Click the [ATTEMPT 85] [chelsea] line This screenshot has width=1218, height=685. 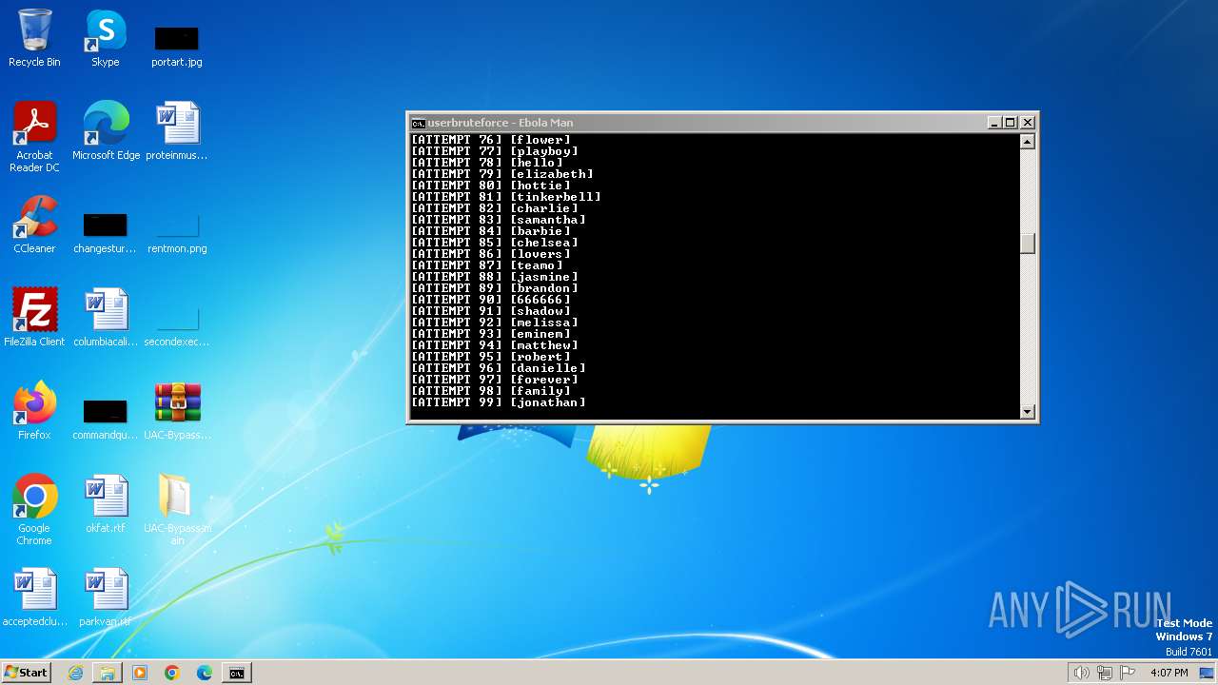pos(495,243)
